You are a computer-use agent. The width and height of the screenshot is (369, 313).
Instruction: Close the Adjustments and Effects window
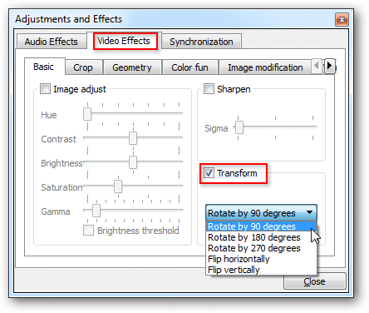(342, 20)
